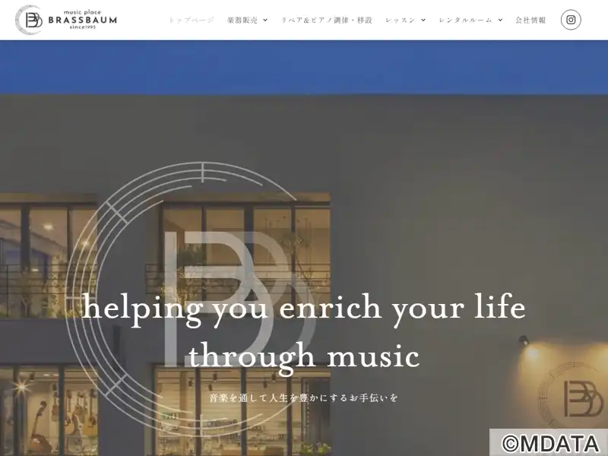Select the レッスン menu label
608x456 pixels.
click(x=401, y=20)
